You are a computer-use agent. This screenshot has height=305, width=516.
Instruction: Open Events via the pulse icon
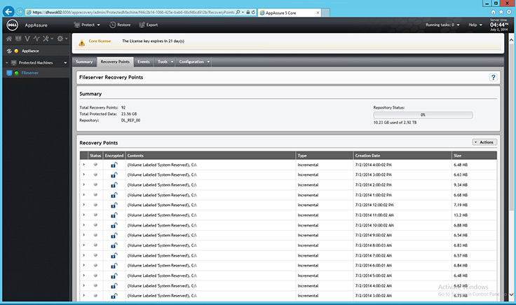pyautogui.click(x=36, y=39)
